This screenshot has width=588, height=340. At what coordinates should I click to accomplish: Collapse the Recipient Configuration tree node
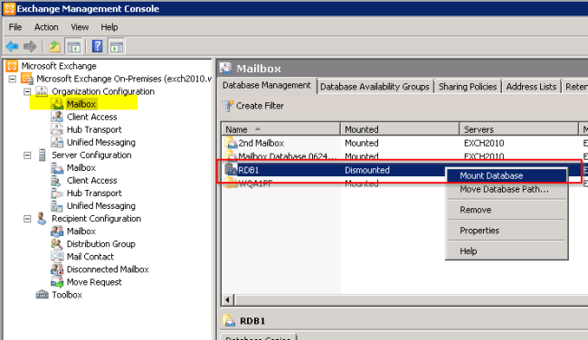pos(27,219)
